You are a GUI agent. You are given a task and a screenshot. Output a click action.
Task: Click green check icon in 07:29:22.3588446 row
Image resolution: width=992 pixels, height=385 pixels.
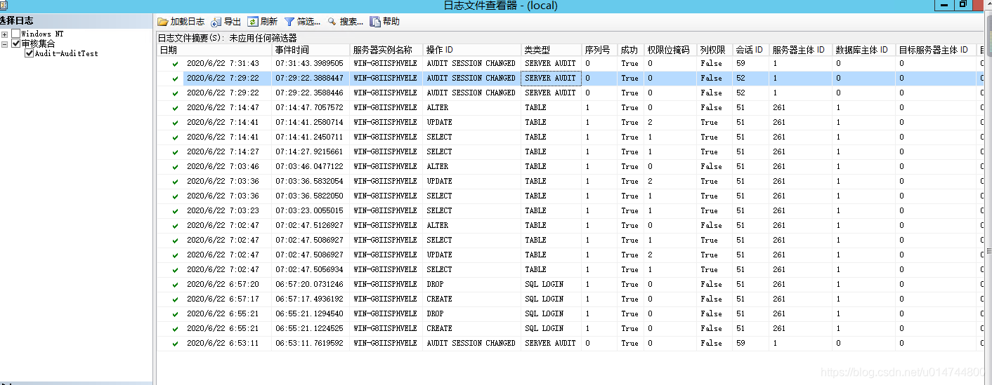175,93
